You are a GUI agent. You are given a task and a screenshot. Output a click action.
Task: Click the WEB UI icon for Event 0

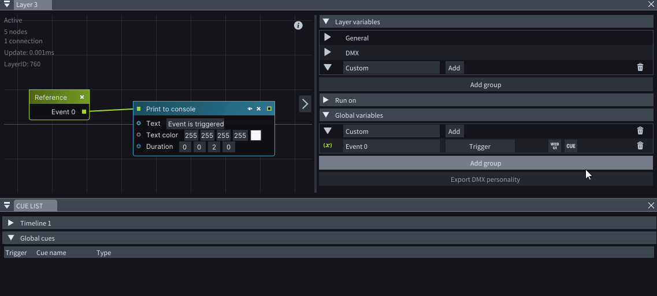[x=555, y=146]
